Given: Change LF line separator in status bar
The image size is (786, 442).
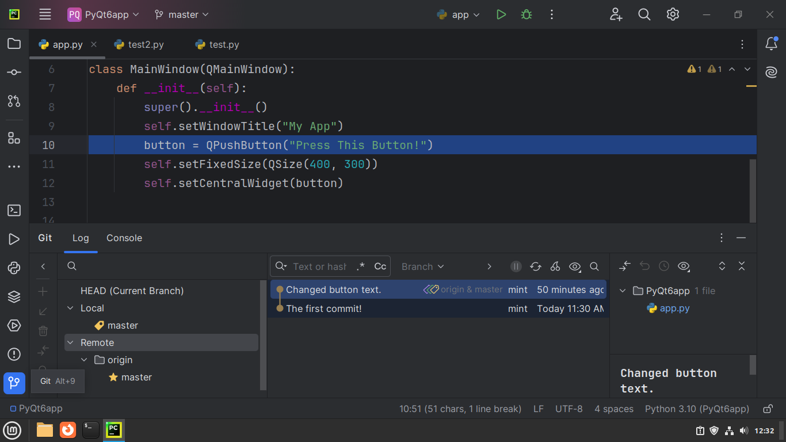Looking at the screenshot, I should point(539,409).
